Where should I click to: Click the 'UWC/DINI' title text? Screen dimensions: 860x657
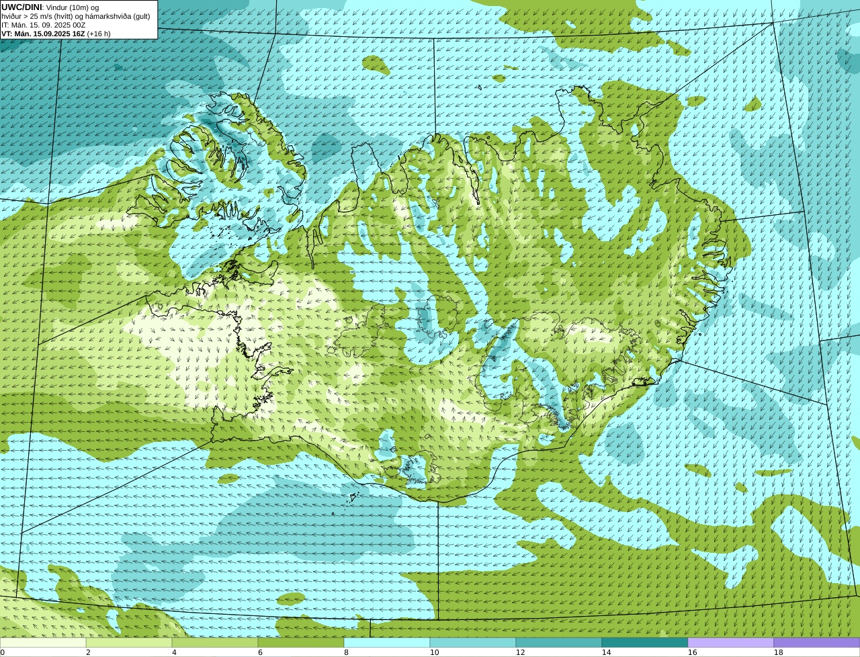21,7
